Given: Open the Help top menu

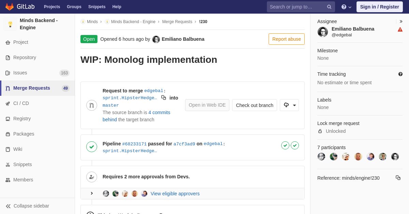Looking at the screenshot, I should point(117,7).
